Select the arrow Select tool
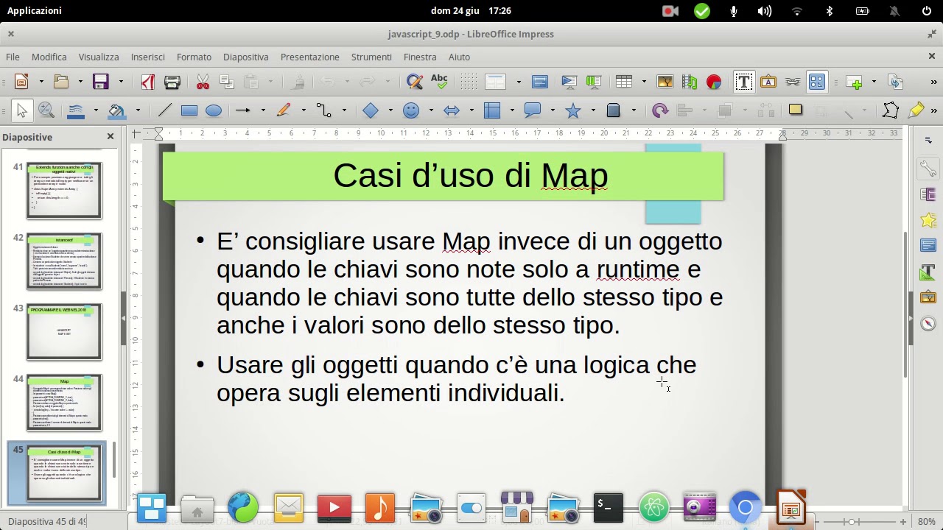The image size is (943, 530). [x=21, y=110]
